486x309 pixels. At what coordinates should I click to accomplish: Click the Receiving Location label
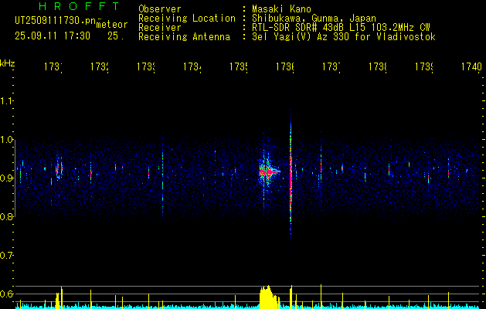pos(187,19)
